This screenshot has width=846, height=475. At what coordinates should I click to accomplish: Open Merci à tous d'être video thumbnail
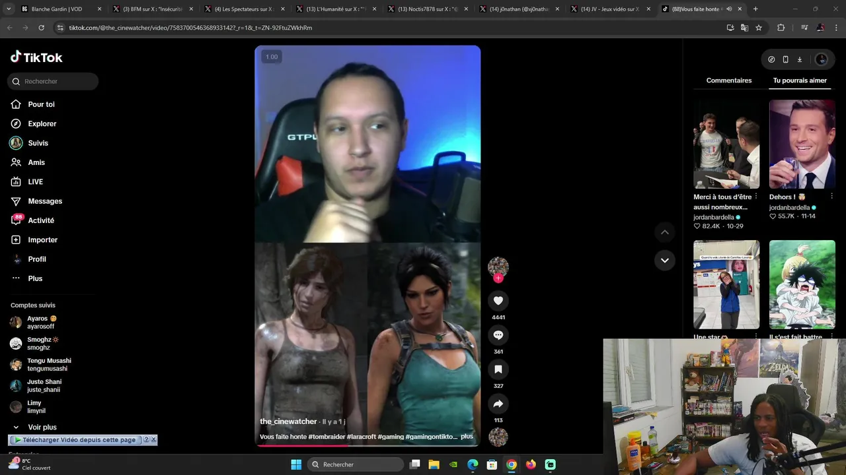point(726,144)
